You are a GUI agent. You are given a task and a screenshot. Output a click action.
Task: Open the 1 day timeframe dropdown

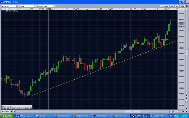28,6
